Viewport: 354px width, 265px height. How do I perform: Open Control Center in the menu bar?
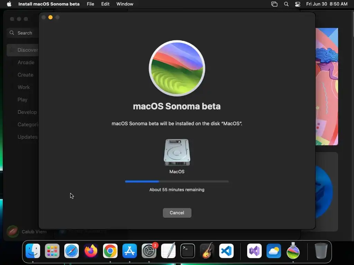tap(298, 4)
